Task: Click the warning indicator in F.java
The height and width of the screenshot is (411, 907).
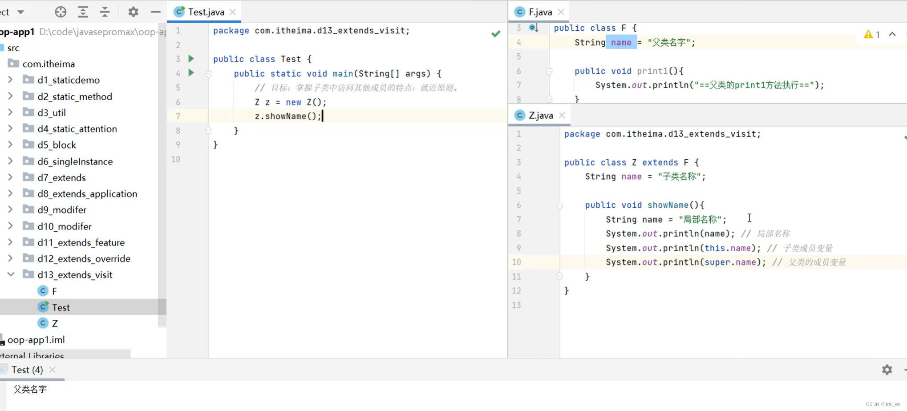Action: coord(871,34)
